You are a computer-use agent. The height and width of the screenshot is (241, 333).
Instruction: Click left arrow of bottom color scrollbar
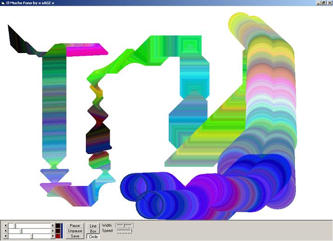coord(6,236)
